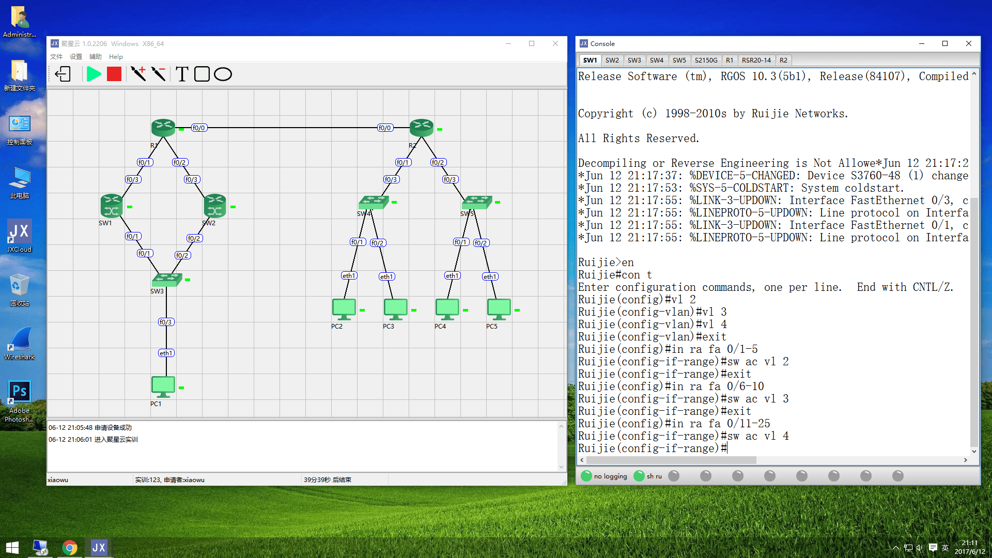This screenshot has height=558, width=992.
Task: Click the log panel scroll-down arrow
Action: [x=561, y=467]
